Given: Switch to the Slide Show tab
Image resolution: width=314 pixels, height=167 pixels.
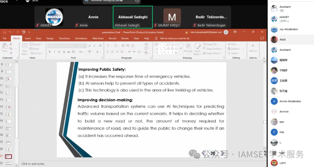Looking at the screenshot, I should [98, 38].
